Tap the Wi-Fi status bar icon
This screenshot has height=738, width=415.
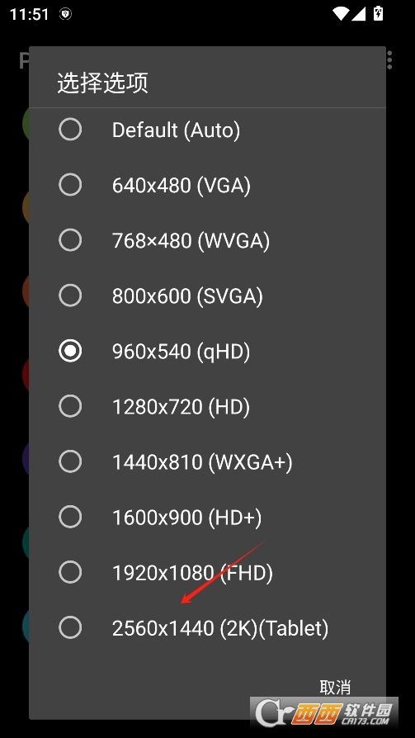[x=340, y=14]
